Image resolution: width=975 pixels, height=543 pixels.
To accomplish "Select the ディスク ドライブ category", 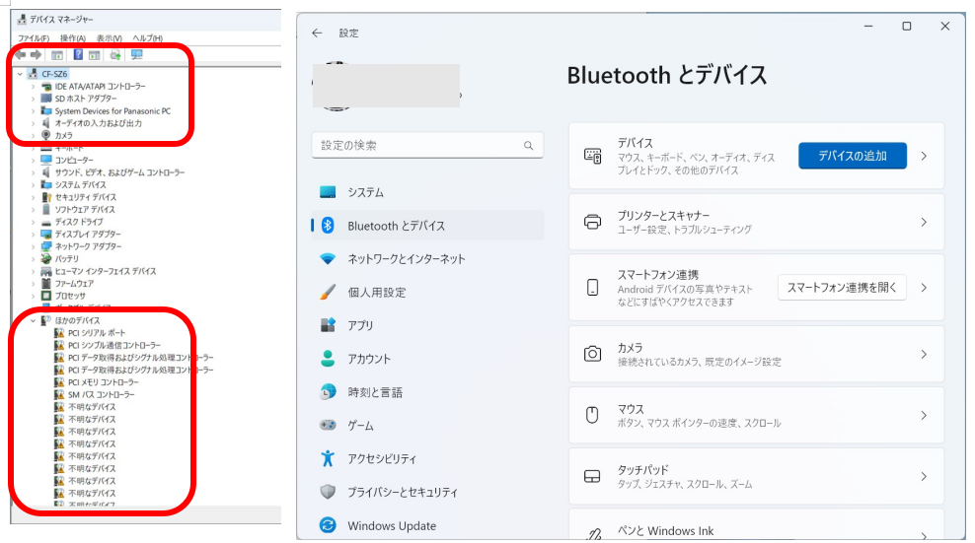I will (x=79, y=222).
